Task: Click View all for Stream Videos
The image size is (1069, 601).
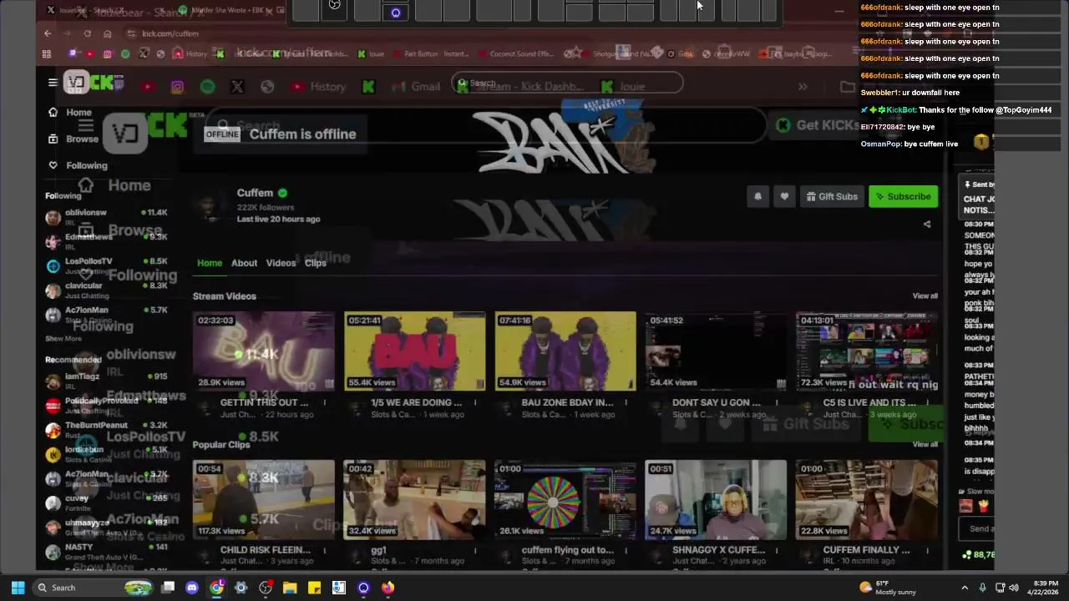Action: (925, 296)
